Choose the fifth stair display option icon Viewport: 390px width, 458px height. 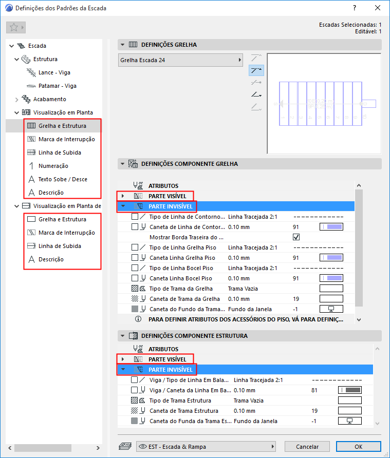click(256, 107)
